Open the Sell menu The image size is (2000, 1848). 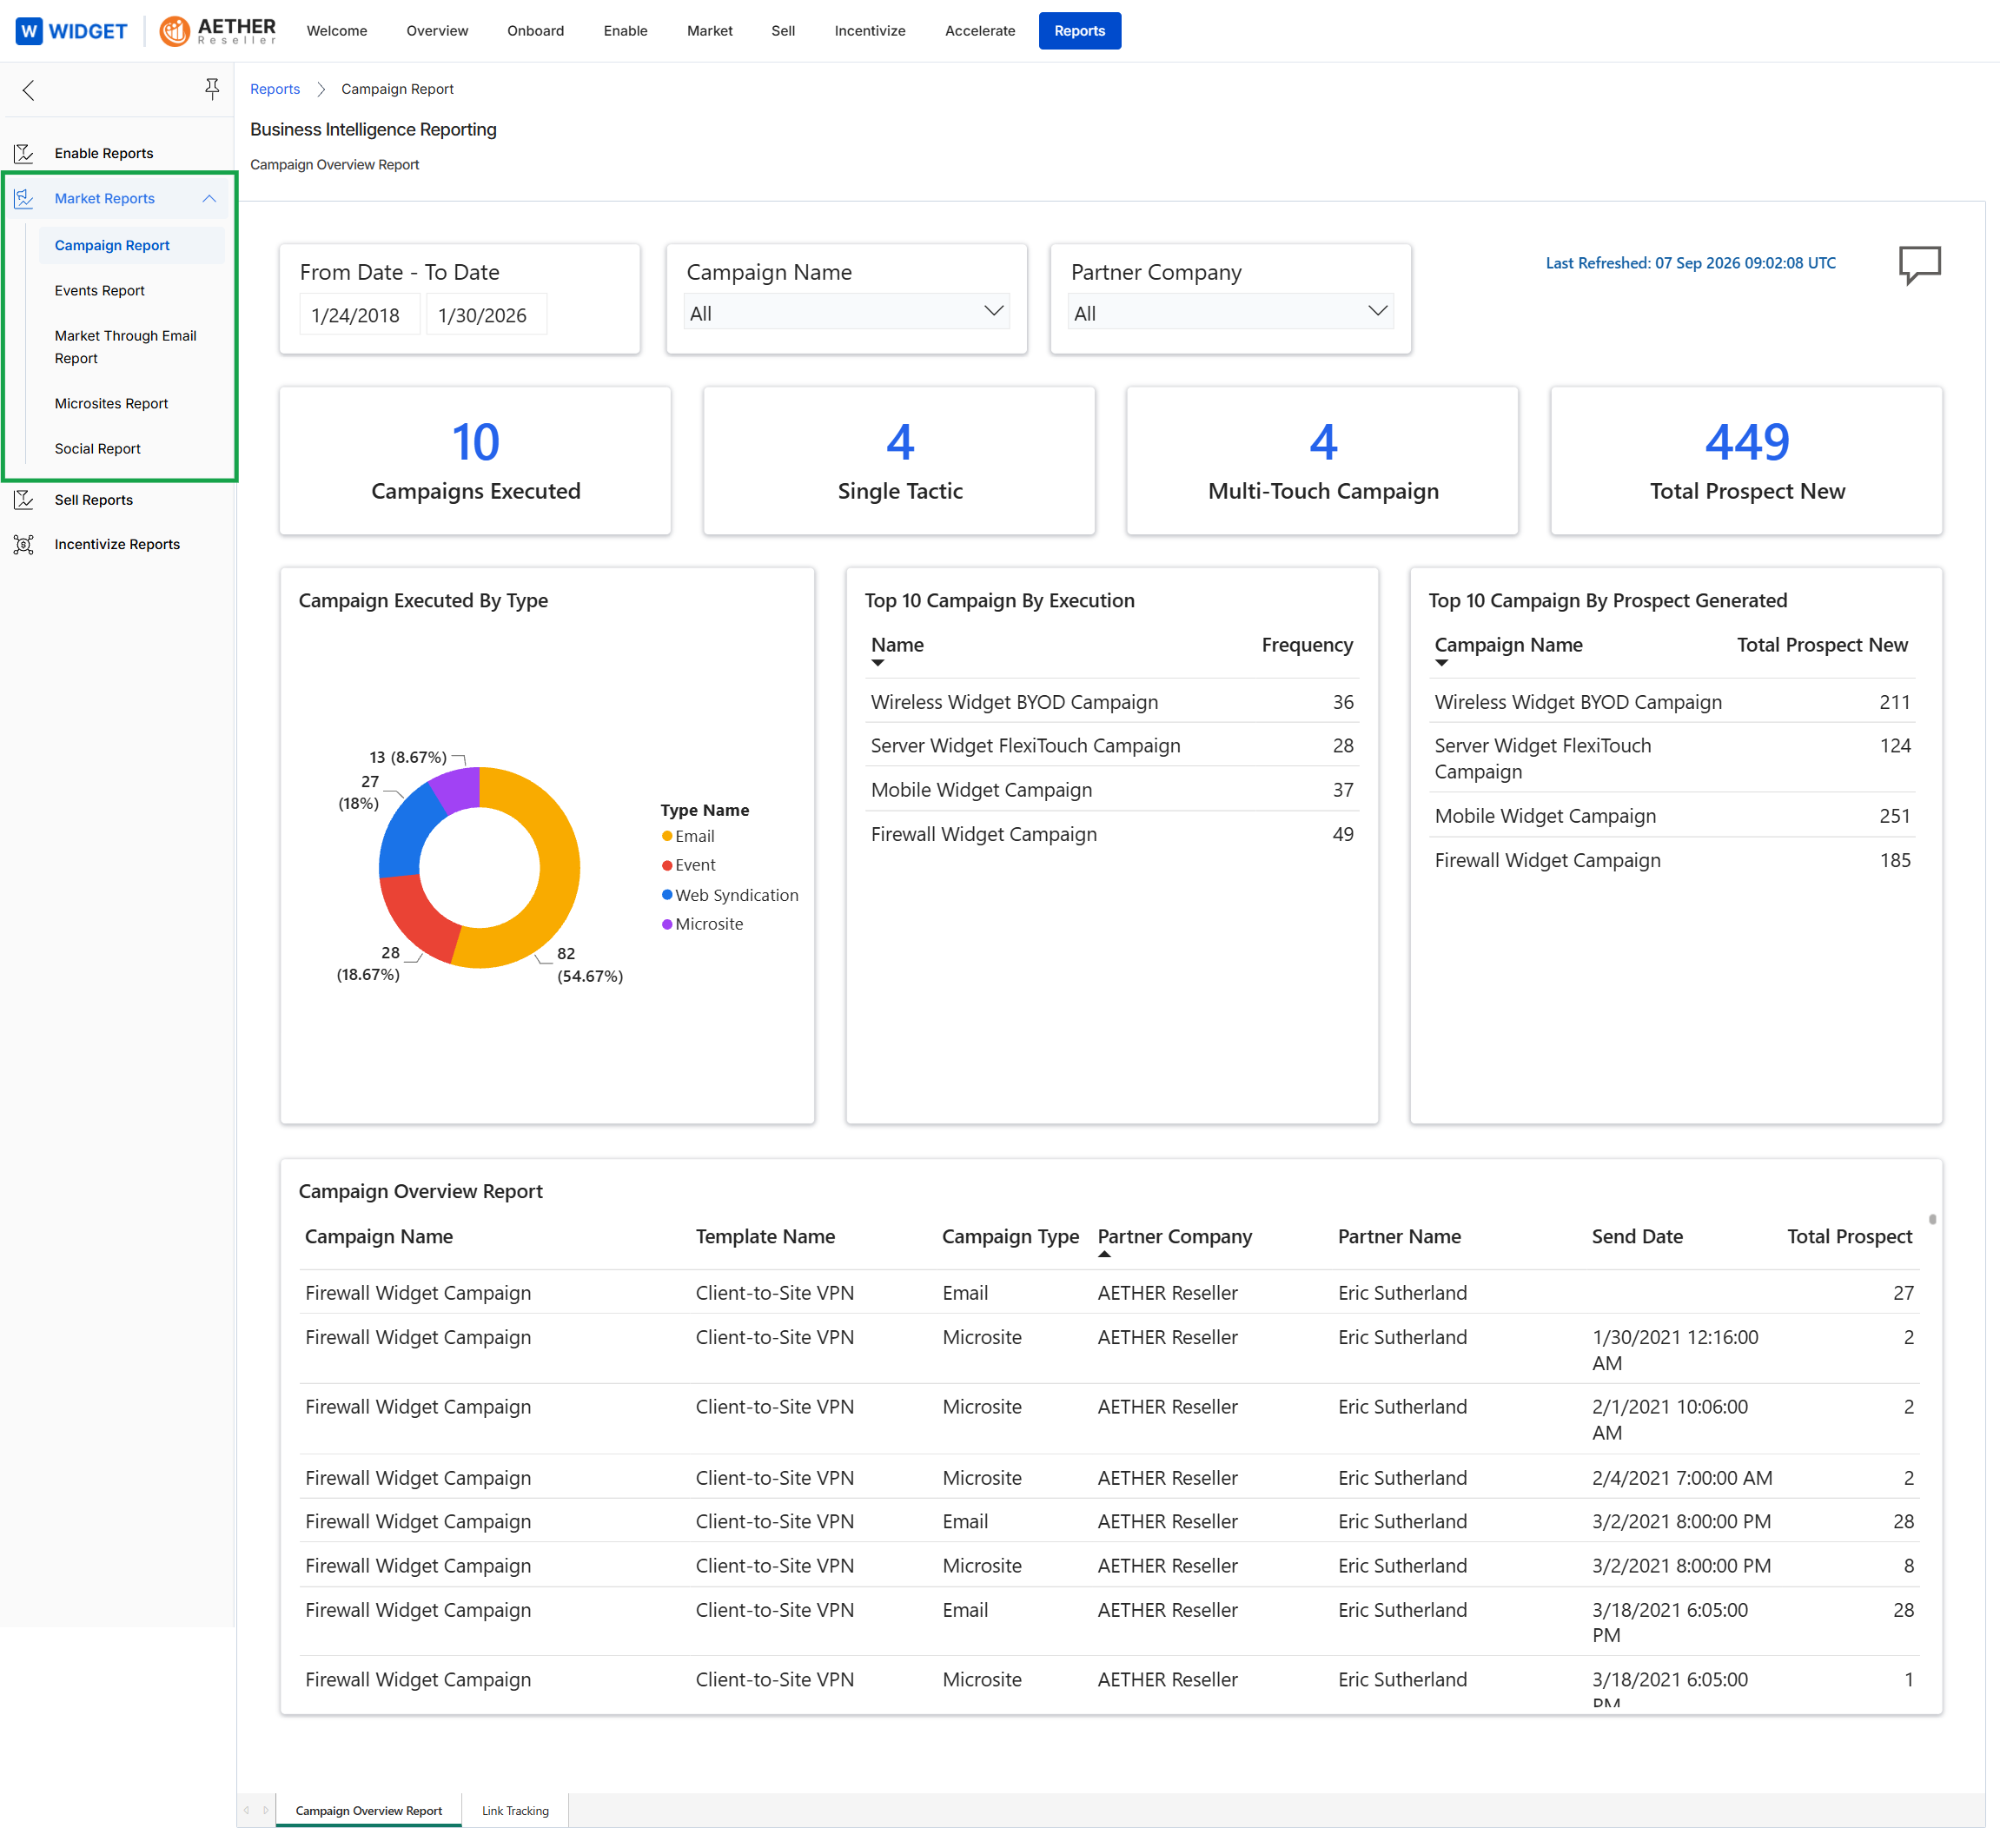coord(783,31)
